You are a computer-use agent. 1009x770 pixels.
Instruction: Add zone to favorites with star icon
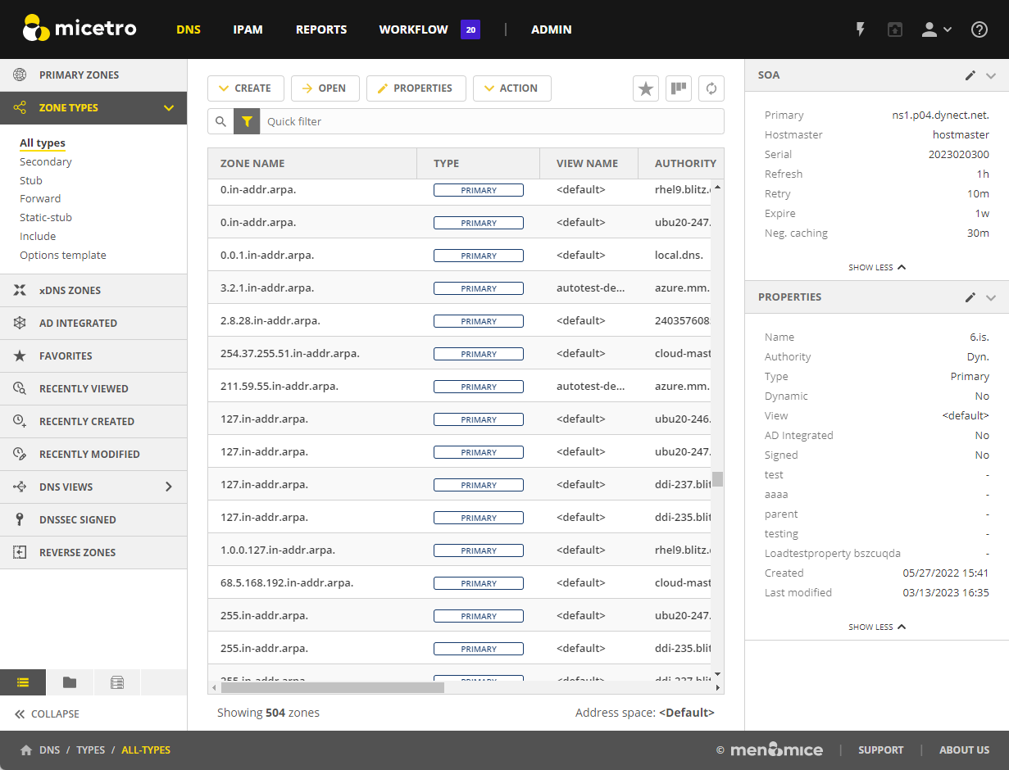(x=646, y=88)
